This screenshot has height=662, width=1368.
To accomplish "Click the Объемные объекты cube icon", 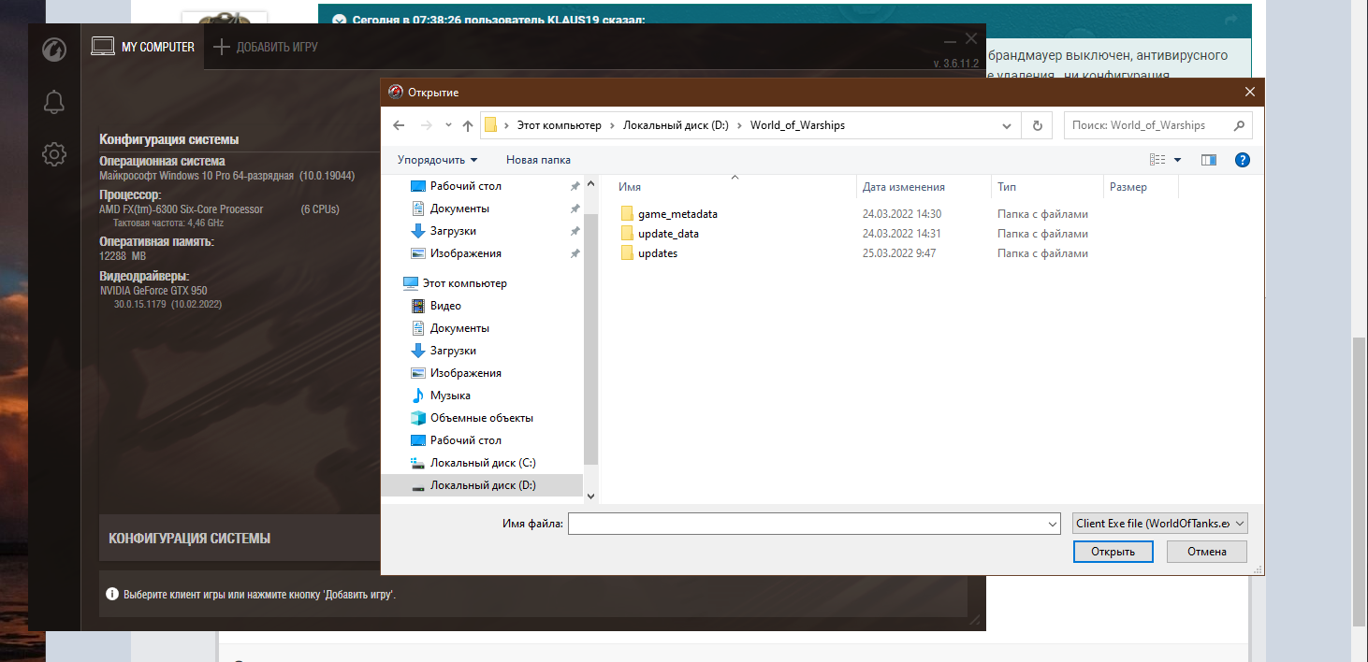I will pyautogui.click(x=418, y=418).
